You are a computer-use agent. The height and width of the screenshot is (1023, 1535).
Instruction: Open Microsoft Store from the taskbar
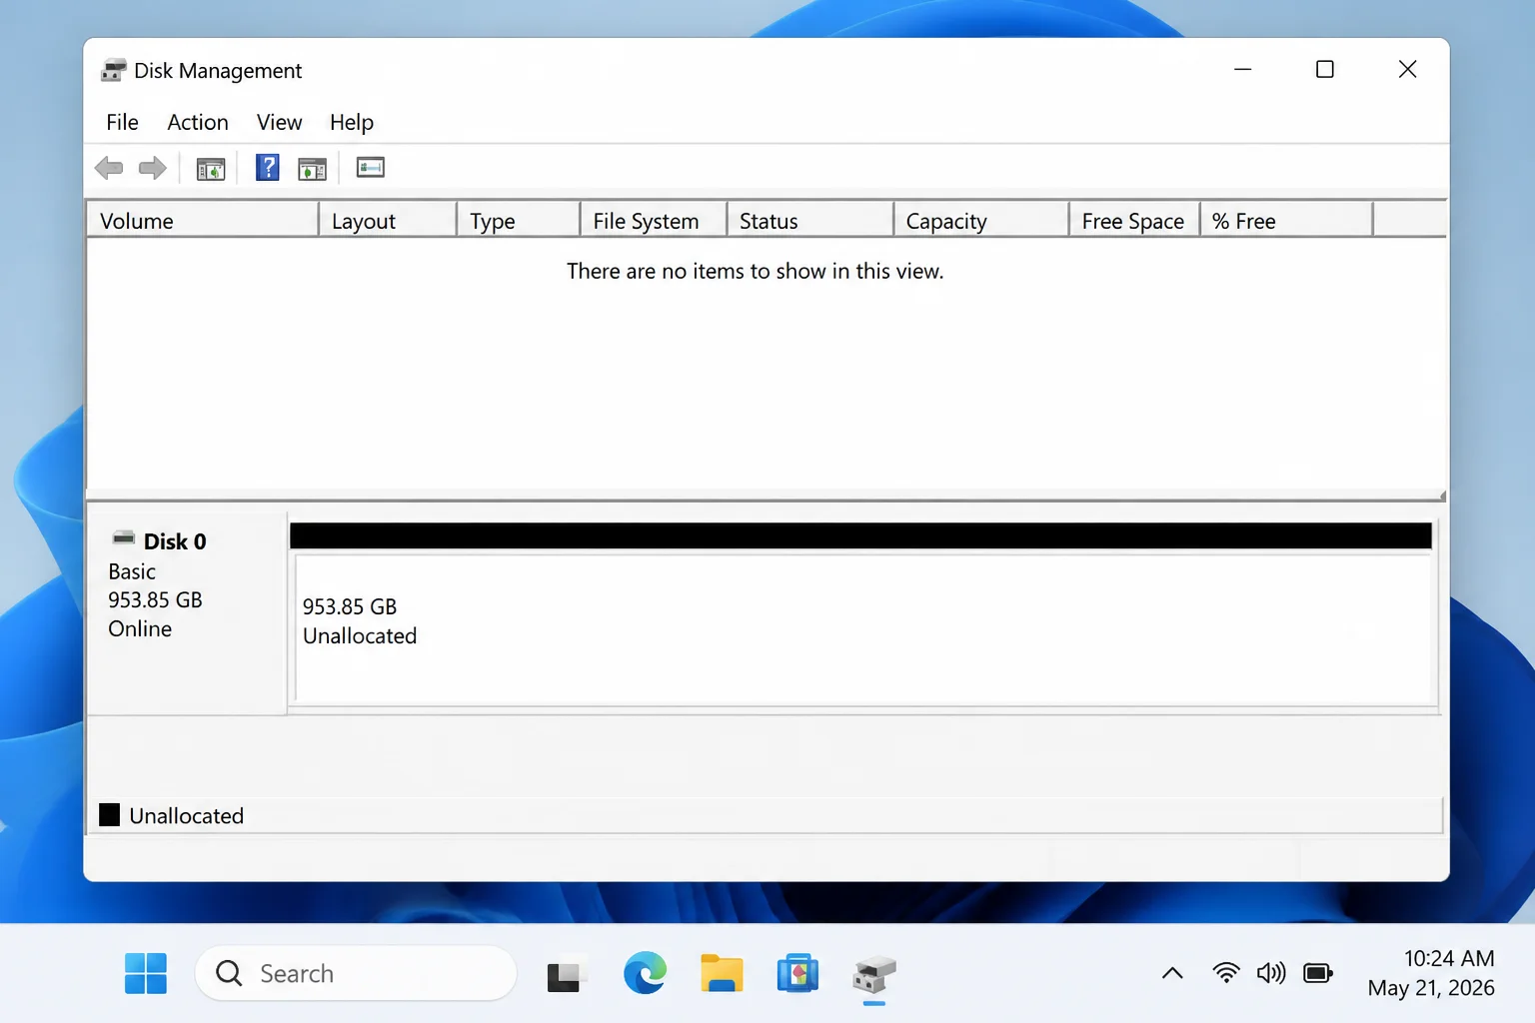click(x=797, y=973)
